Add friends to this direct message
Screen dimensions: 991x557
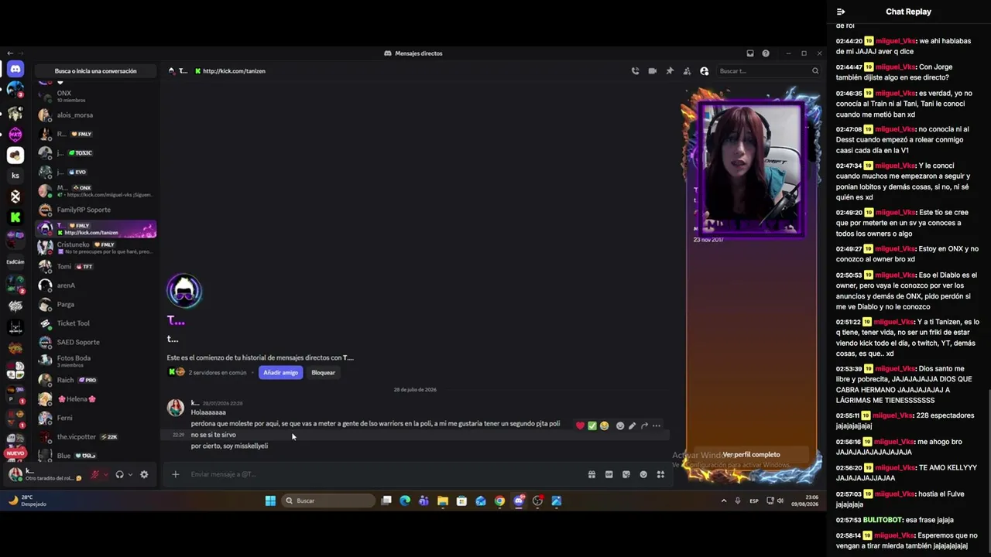click(687, 71)
